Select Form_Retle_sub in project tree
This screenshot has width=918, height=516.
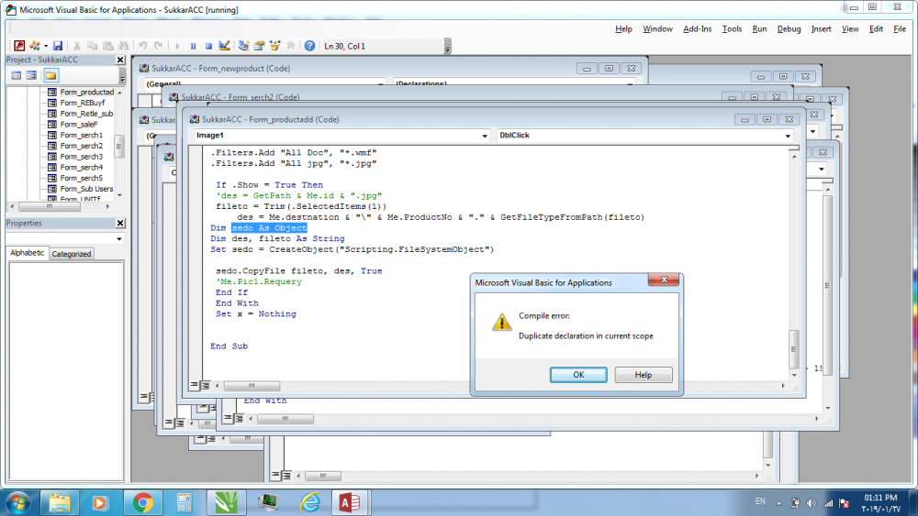86,114
